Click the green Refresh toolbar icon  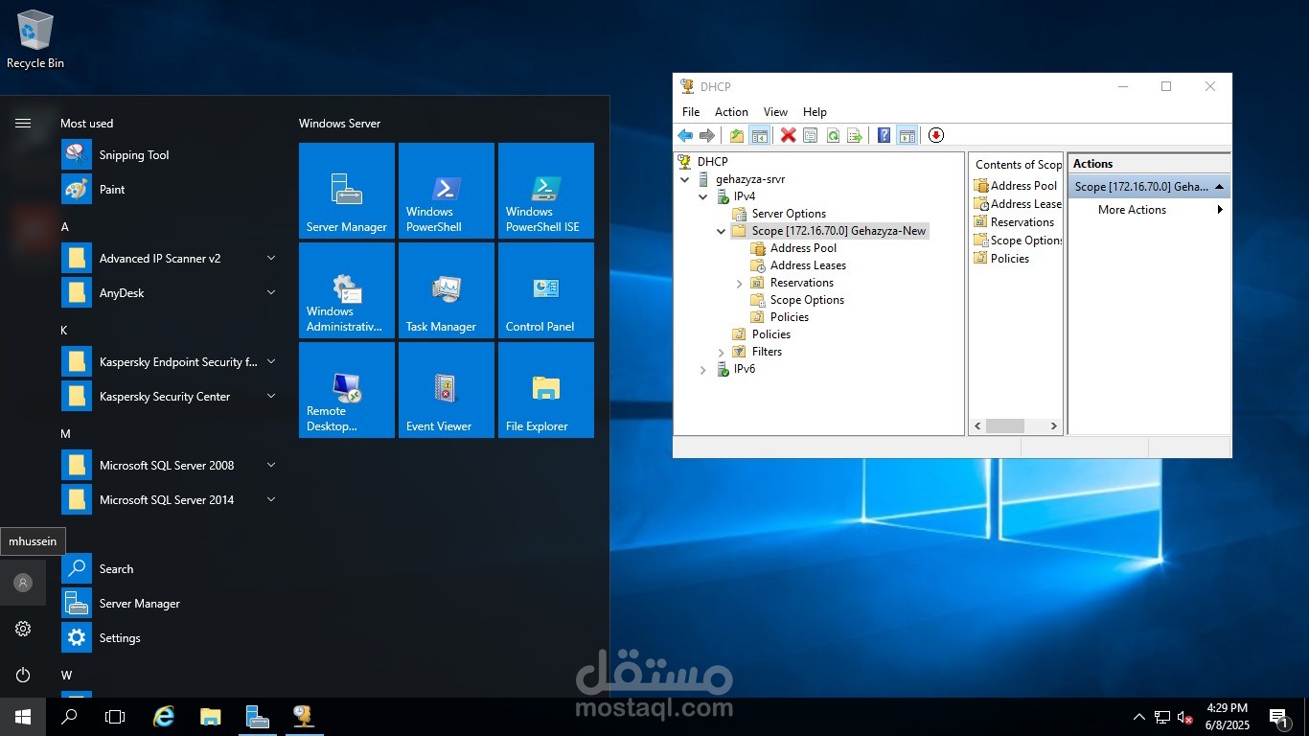[x=833, y=135]
